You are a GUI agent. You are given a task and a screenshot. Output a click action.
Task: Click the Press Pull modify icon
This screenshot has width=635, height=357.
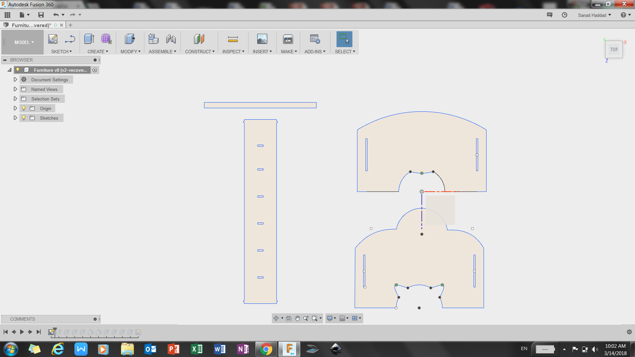pyautogui.click(x=130, y=39)
